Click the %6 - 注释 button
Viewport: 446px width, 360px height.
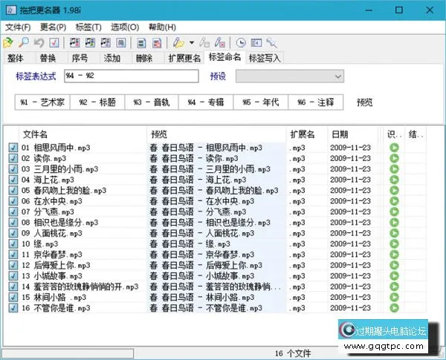click(315, 102)
